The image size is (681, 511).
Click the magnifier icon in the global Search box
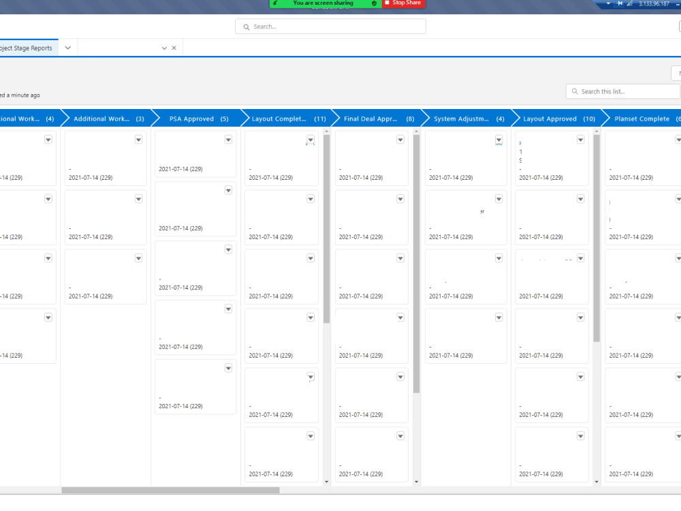247,27
